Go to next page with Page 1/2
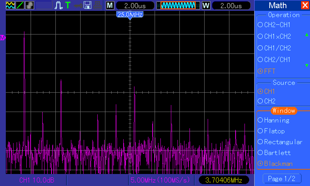 tap(282, 179)
